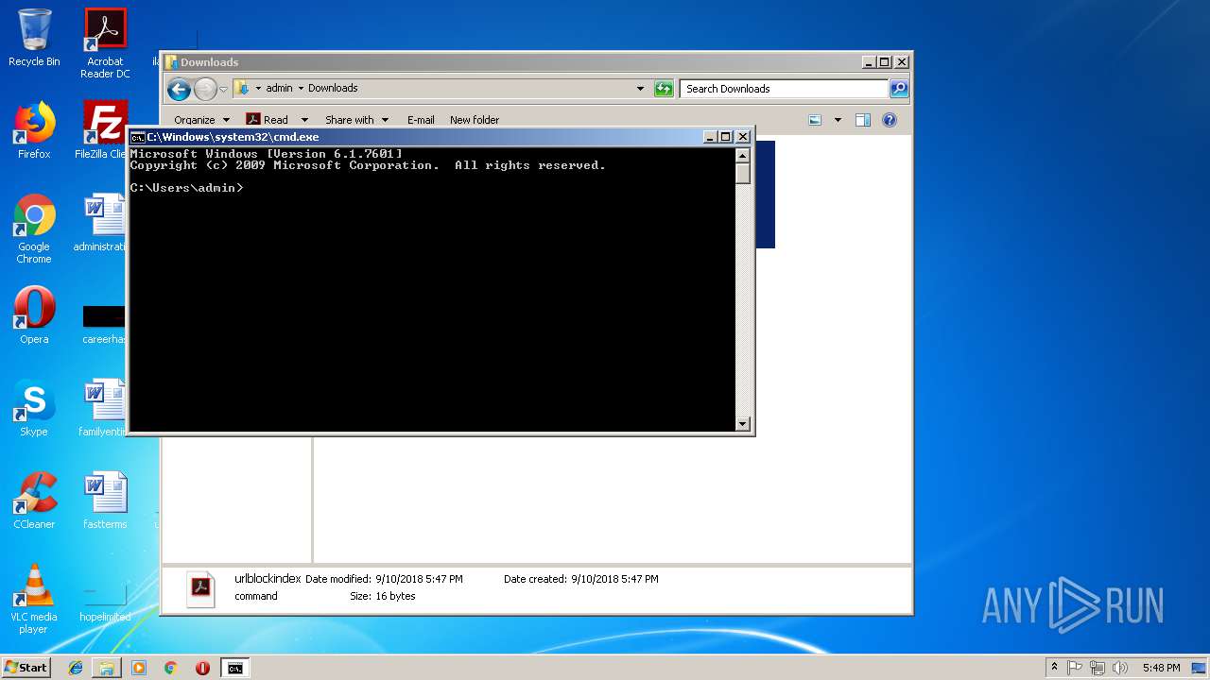1210x680 pixels.
Task: Open recent pages dropdown next to Forward
Action: (x=224, y=89)
